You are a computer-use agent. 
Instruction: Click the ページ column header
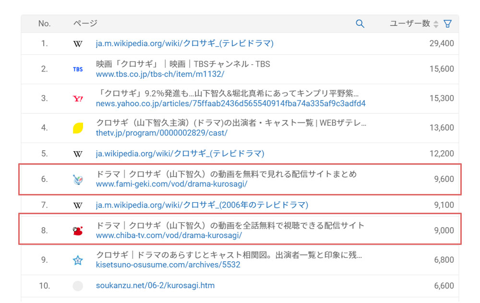click(85, 24)
